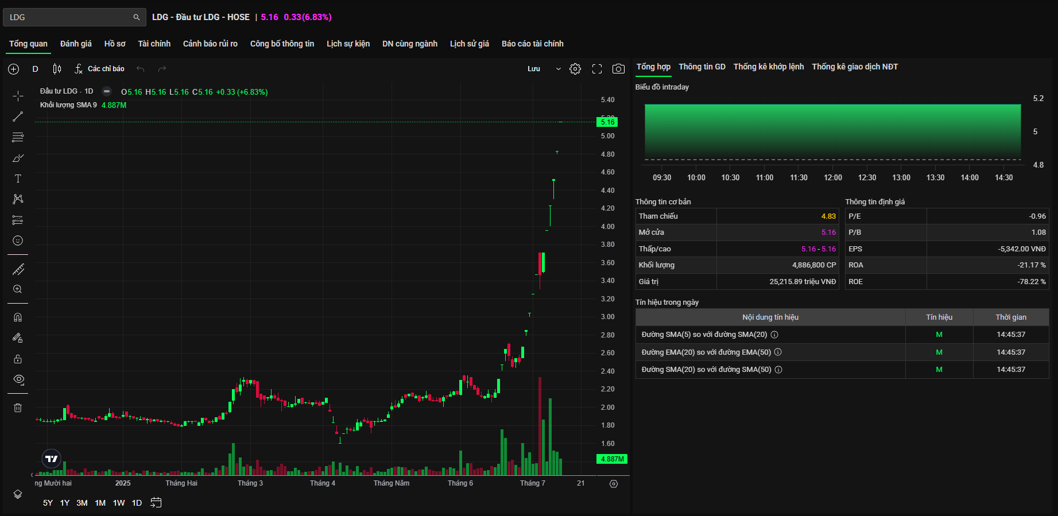Open the go to date icon

(x=156, y=503)
